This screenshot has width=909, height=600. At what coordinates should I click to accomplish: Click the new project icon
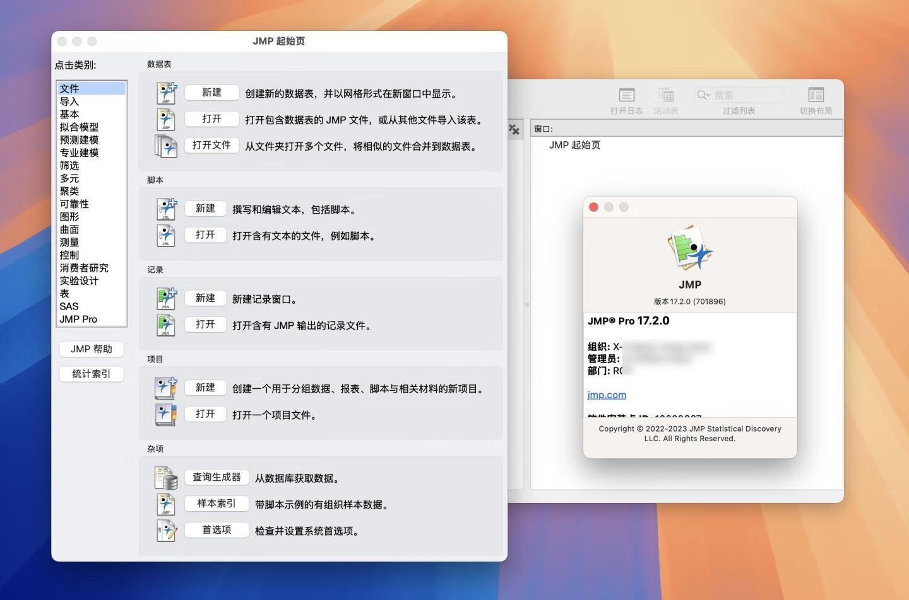tap(167, 388)
